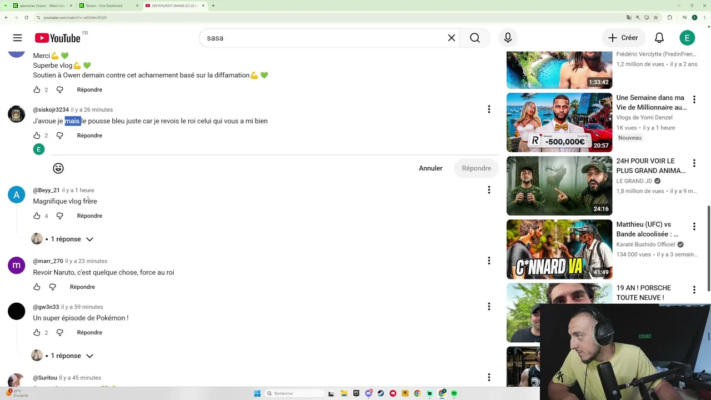Screen dimensions: 711x400
Task: Open the Créer button
Action: (x=623, y=38)
